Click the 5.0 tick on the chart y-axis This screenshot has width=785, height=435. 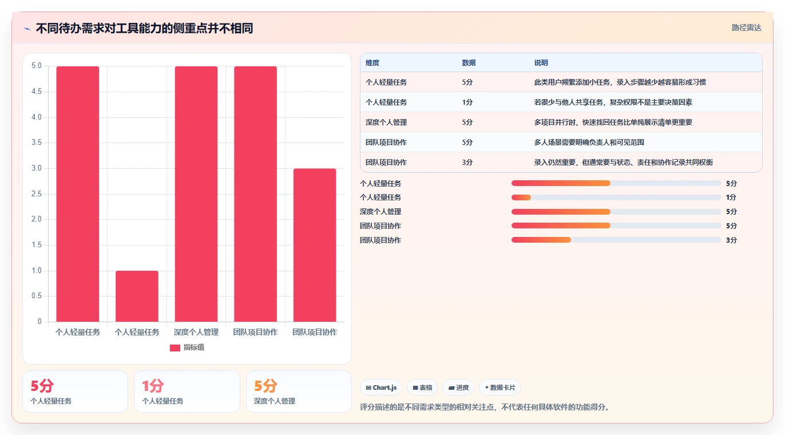pos(37,66)
